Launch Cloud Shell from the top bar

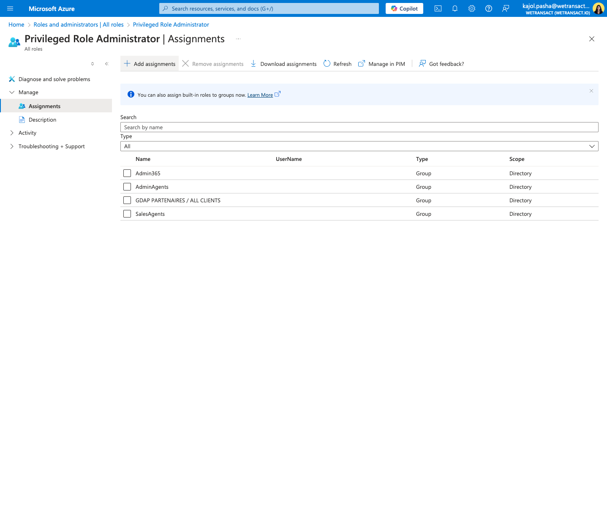(x=438, y=8)
